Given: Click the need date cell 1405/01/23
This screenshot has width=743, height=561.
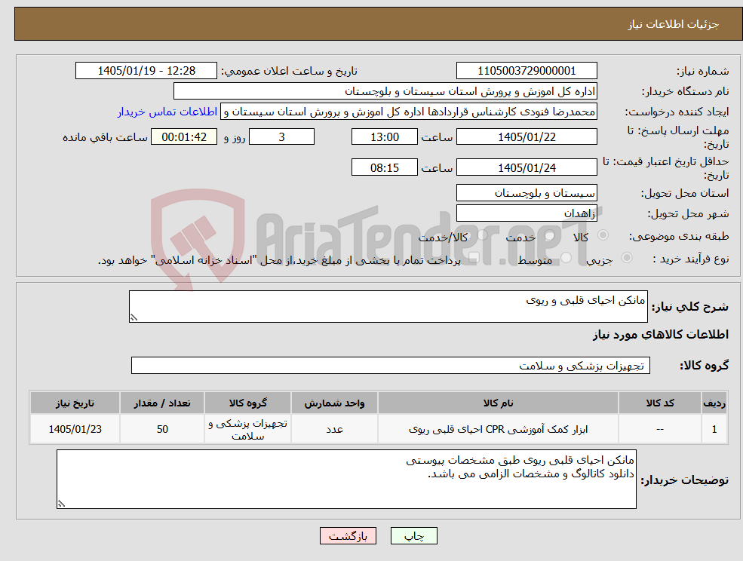Looking at the screenshot, I should tap(75, 429).
